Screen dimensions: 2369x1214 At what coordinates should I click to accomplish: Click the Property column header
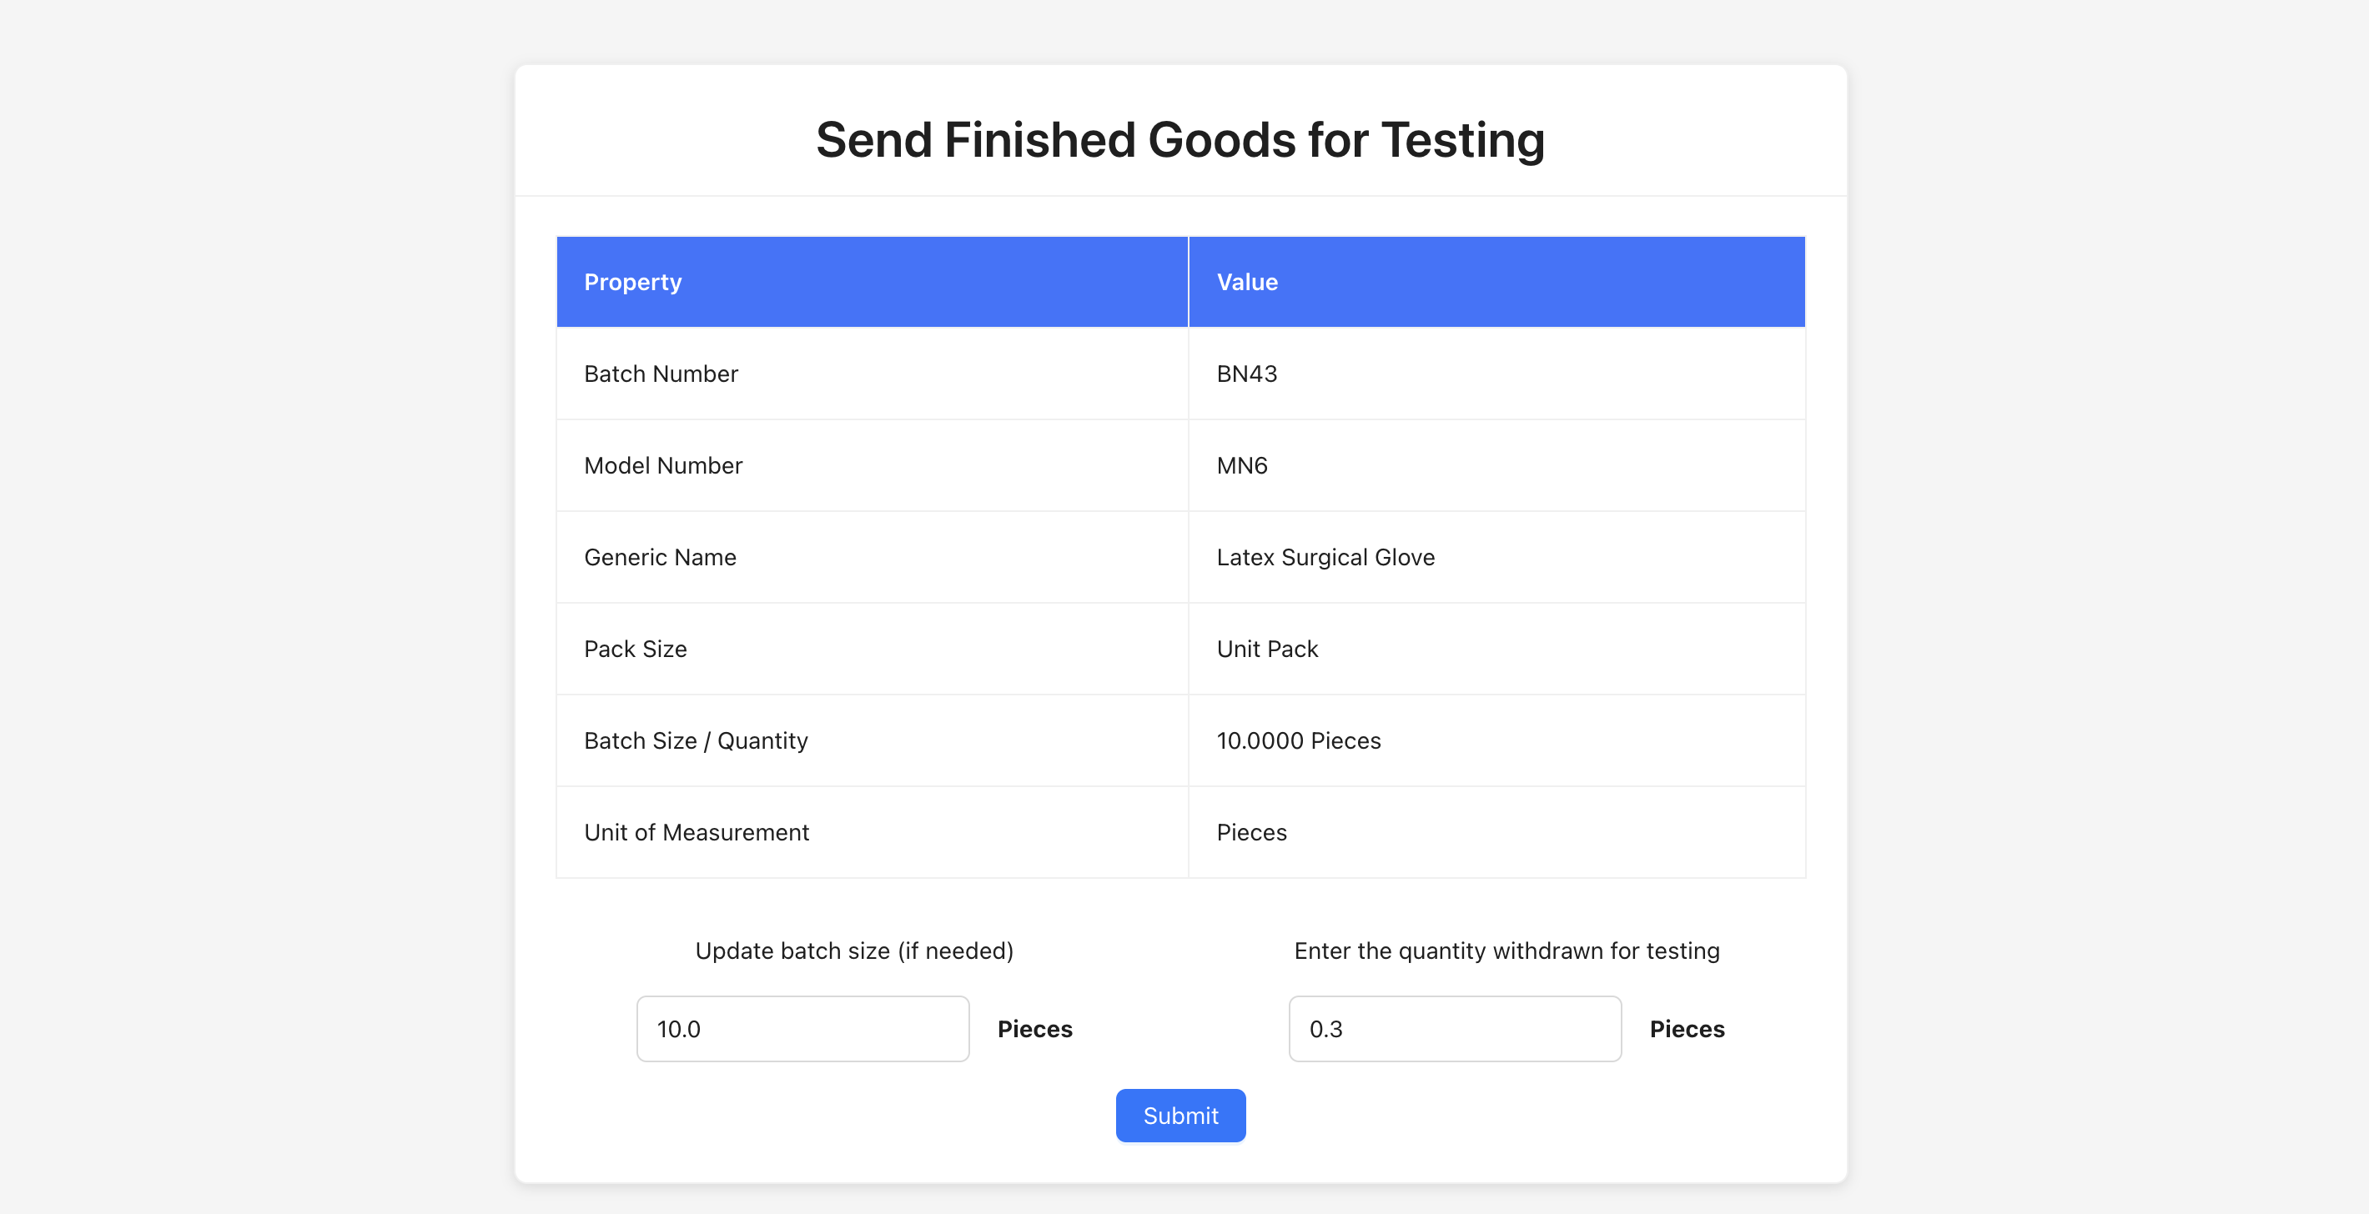(x=631, y=281)
